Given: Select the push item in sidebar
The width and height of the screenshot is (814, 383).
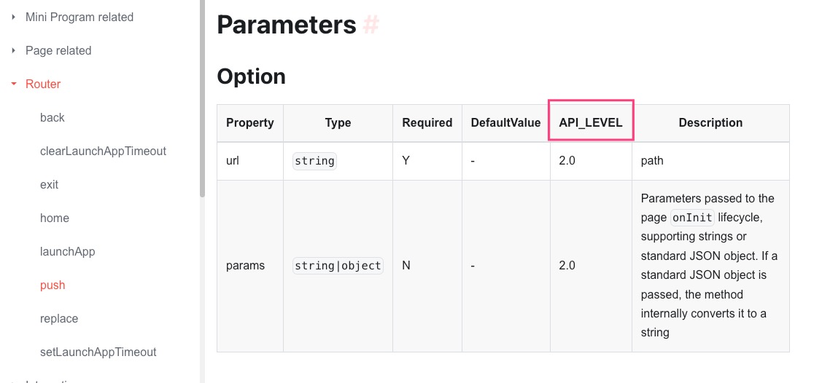Looking at the screenshot, I should coord(53,285).
